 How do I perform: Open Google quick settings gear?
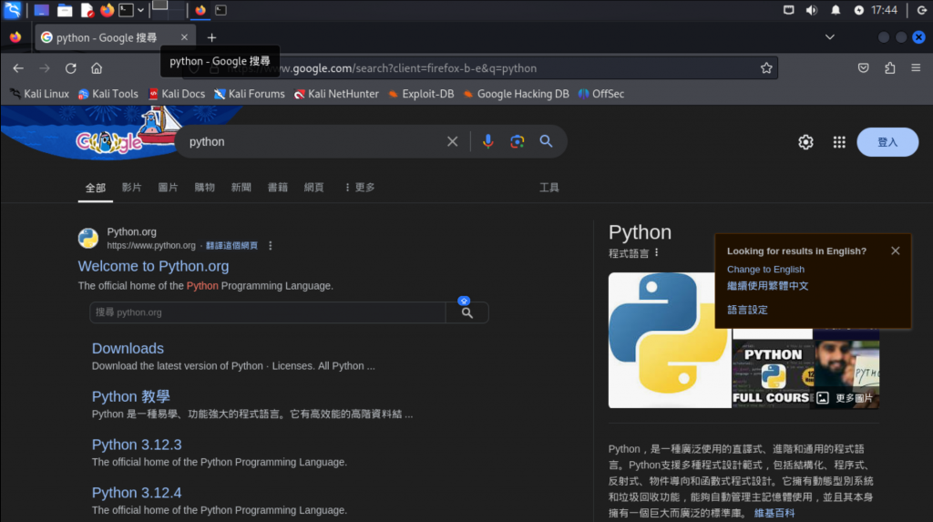point(805,142)
